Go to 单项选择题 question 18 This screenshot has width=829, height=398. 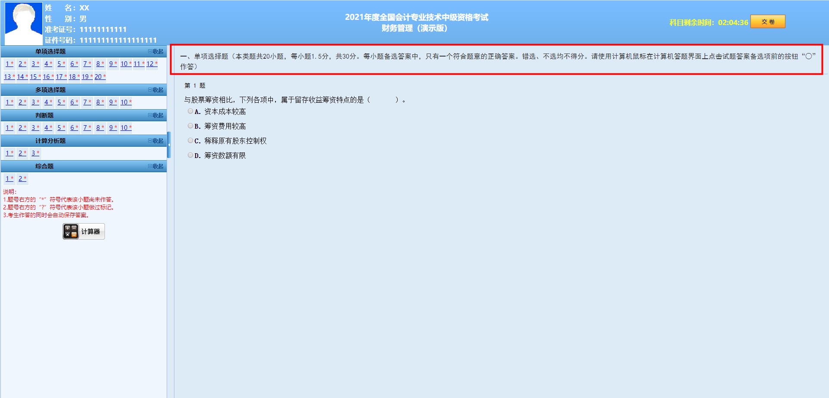[74, 77]
